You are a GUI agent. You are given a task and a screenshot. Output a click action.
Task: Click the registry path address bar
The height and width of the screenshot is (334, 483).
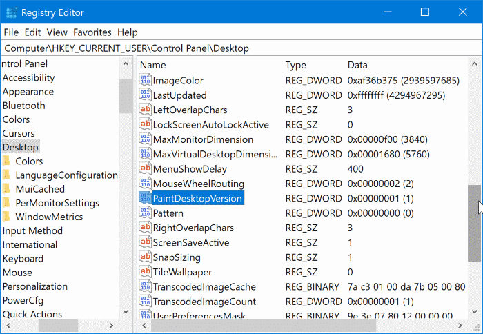[x=241, y=48]
